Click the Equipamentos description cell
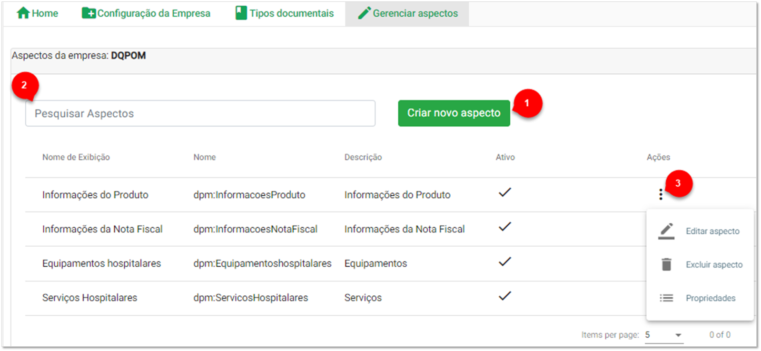 coord(376,263)
